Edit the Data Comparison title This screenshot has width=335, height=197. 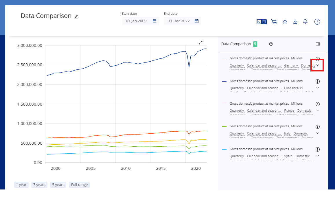tap(76, 16)
